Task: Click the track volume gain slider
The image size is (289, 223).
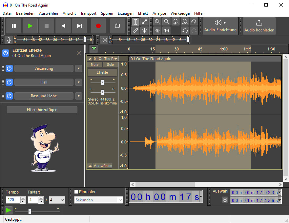Action: pos(103,82)
